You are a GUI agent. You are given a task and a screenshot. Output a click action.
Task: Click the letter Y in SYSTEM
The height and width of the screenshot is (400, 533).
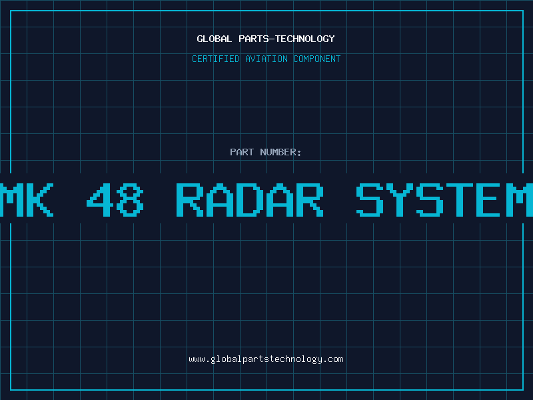click(400, 199)
